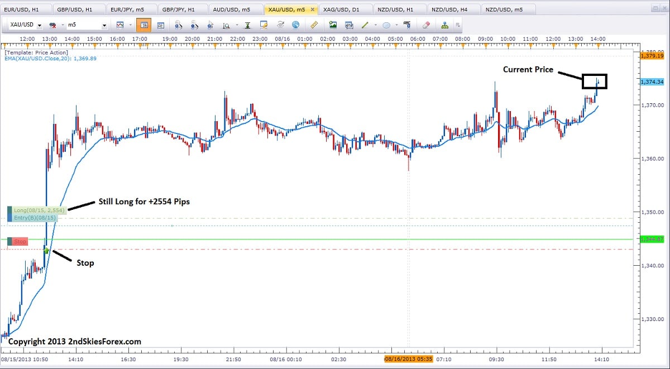This screenshot has width=670, height=369.
Task: Switch to the GBP/JPY, H1 tab
Action: point(183,9)
